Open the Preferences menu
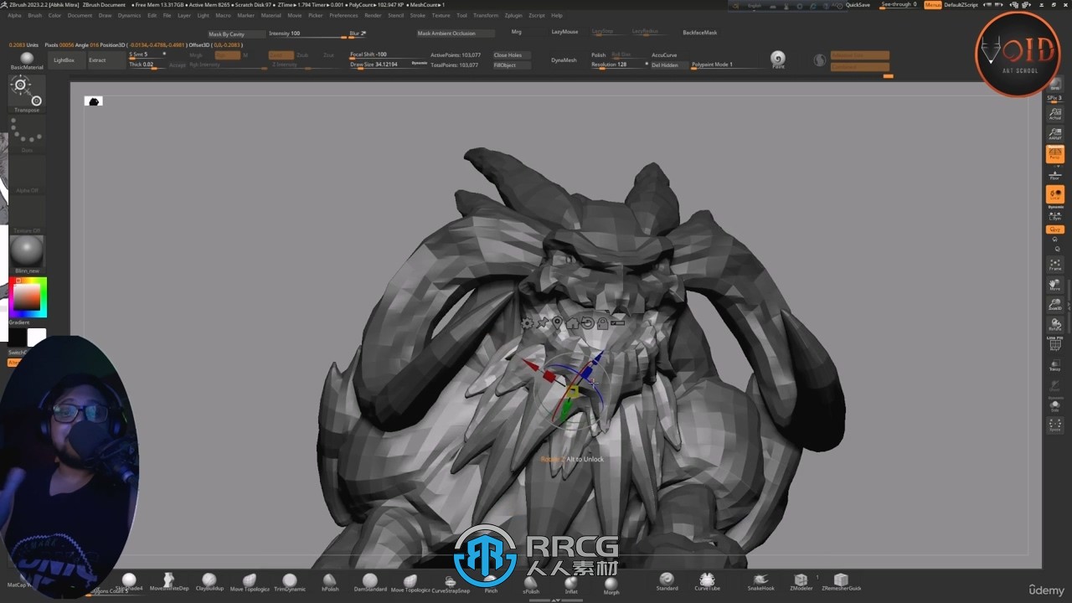This screenshot has height=603, width=1072. tap(343, 15)
